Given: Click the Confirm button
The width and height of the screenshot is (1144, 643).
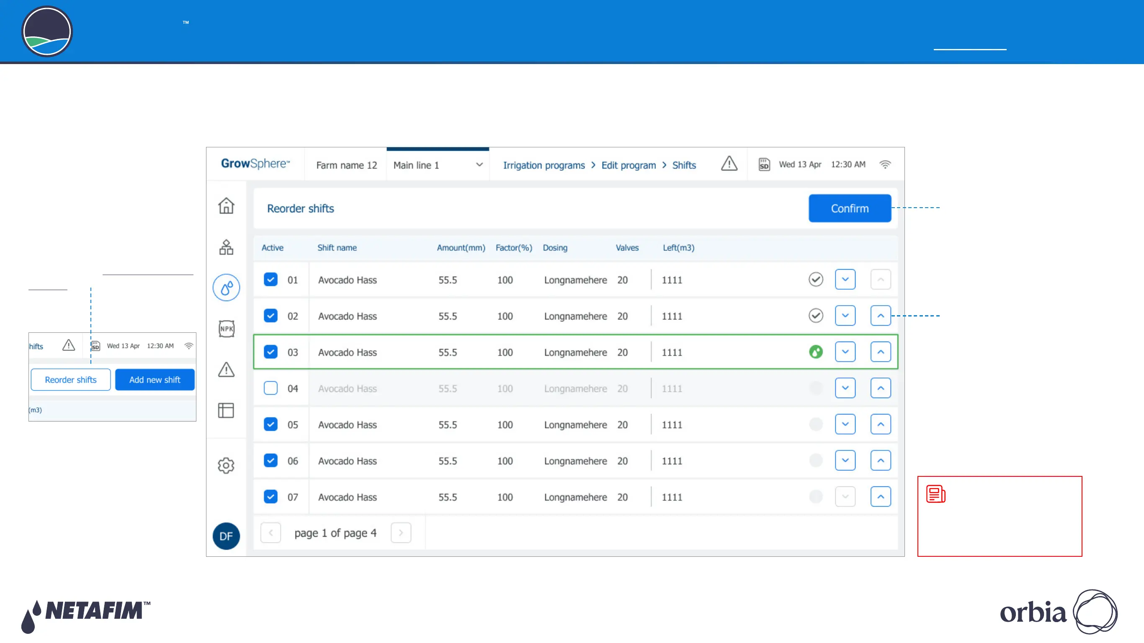Looking at the screenshot, I should (850, 208).
